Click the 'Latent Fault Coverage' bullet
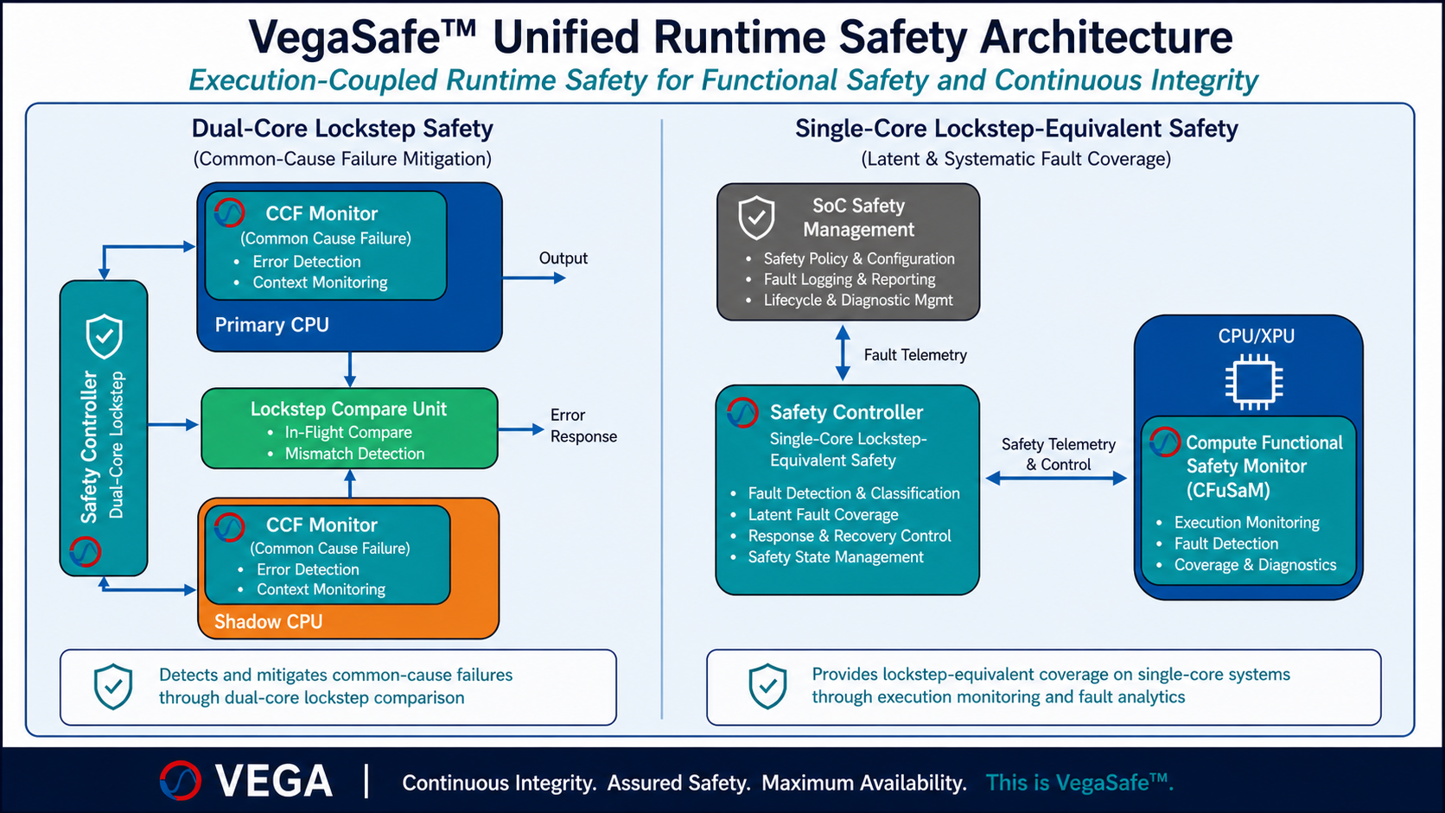The width and height of the screenshot is (1445, 813). [823, 515]
